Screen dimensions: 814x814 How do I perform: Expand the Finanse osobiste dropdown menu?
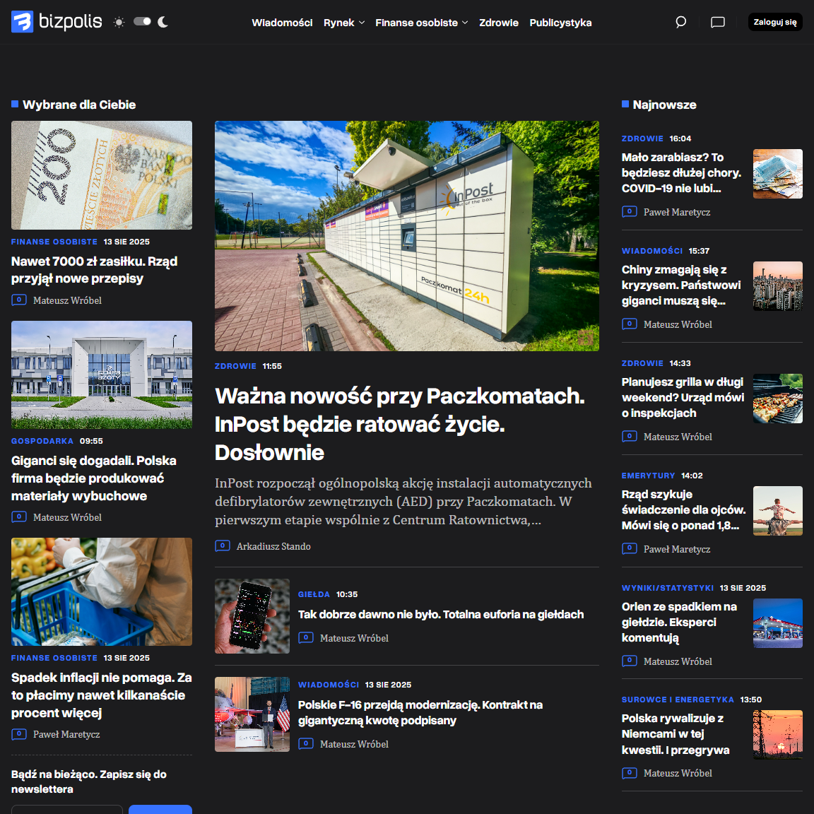click(421, 23)
